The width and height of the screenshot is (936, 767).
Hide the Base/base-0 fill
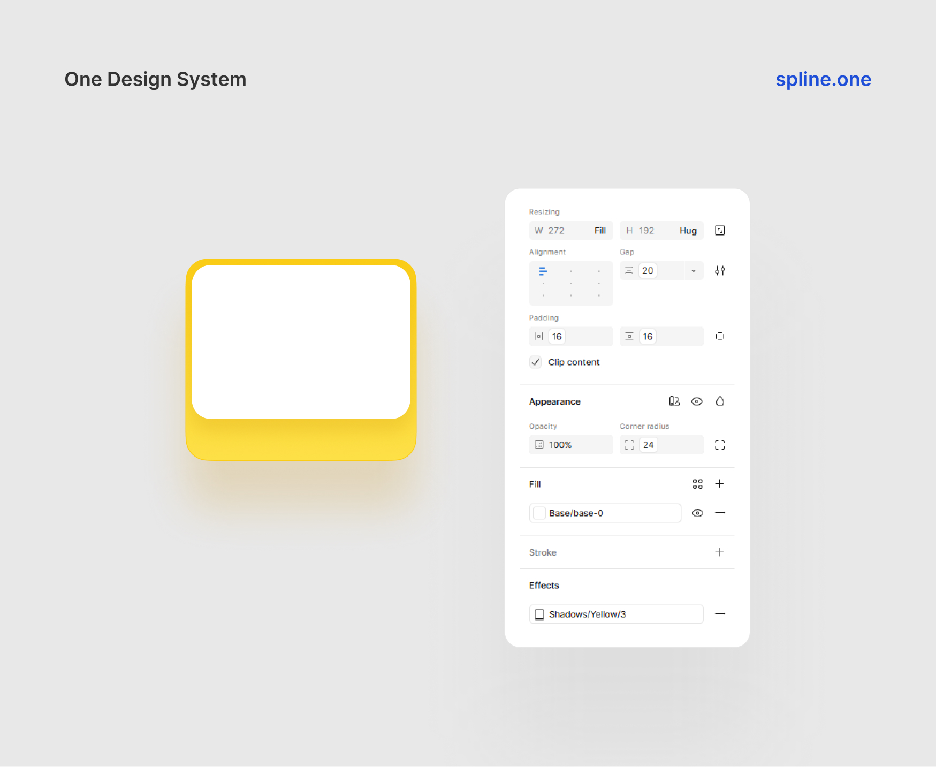[697, 513]
